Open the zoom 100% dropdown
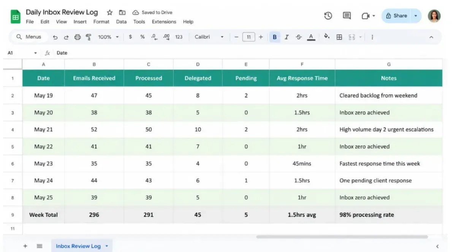Image resolution: width=456 pixels, height=252 pixels. point(108,37)
